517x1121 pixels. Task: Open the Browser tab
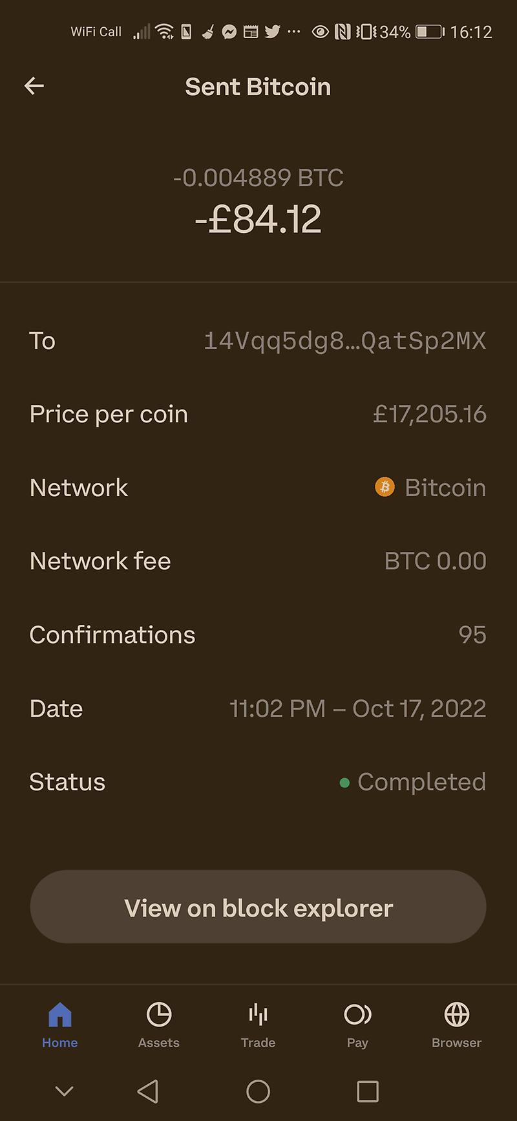tap(456, 1023)
